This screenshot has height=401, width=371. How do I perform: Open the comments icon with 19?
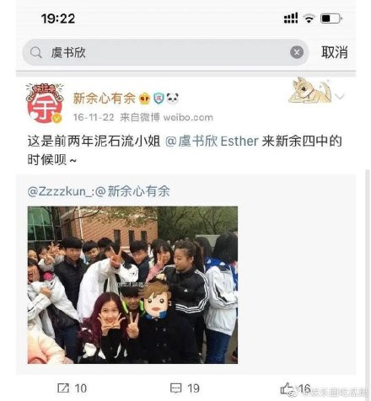[185, 388]
